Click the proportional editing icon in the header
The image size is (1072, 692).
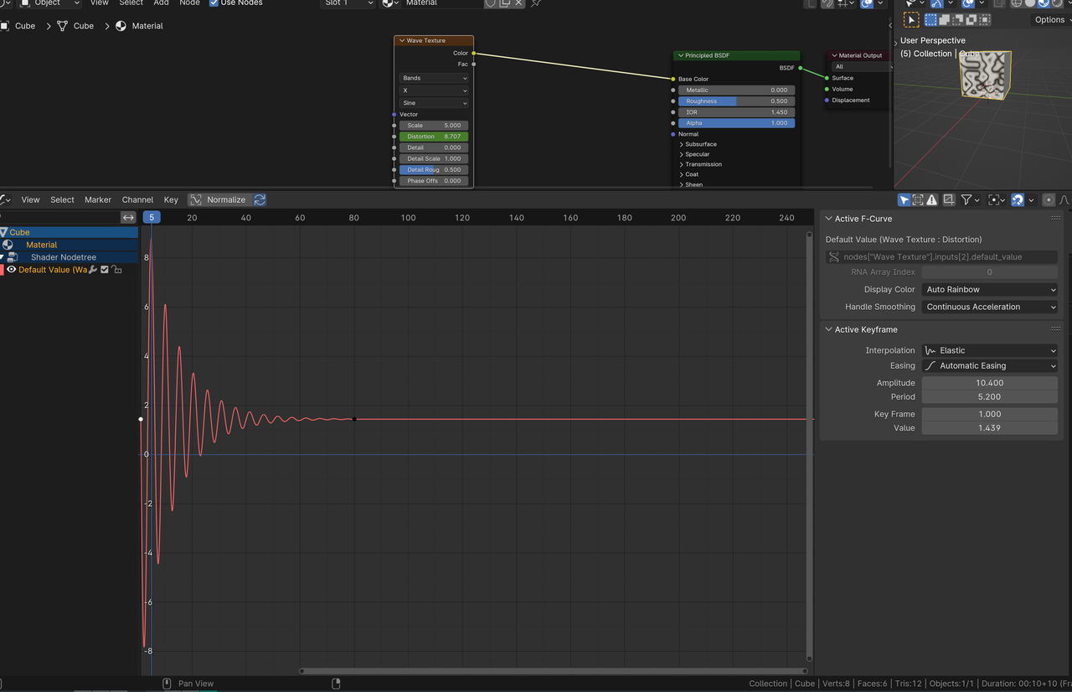pyautogui.click(x=1048, y=199)
